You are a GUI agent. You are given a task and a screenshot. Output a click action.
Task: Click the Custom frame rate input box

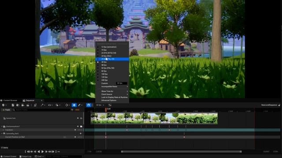(x=122, y=83)
